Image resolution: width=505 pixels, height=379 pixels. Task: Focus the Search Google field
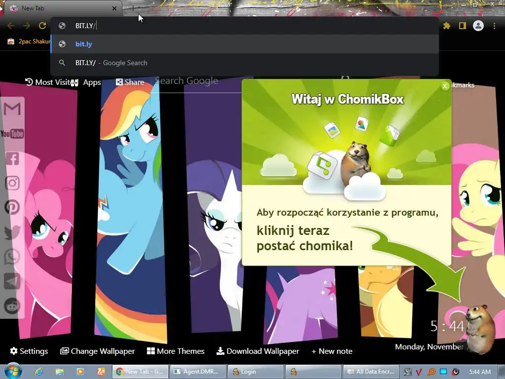[198, 81]
